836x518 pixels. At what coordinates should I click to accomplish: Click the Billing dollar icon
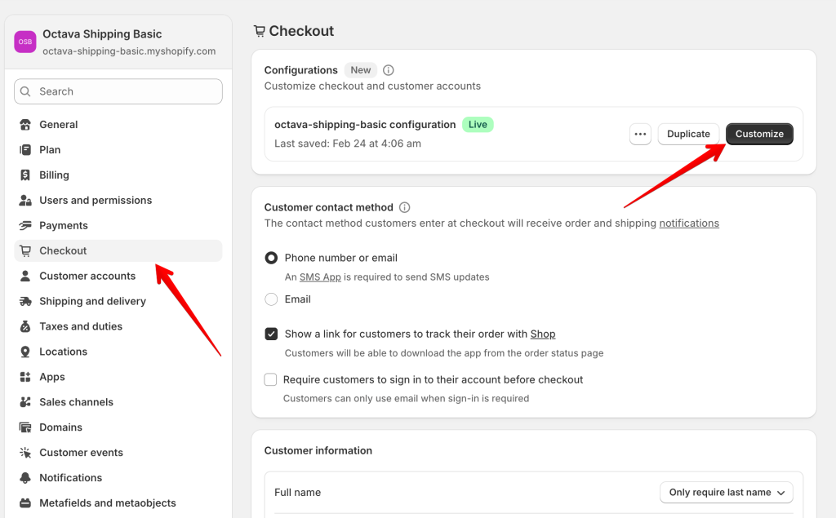point(24,175)
